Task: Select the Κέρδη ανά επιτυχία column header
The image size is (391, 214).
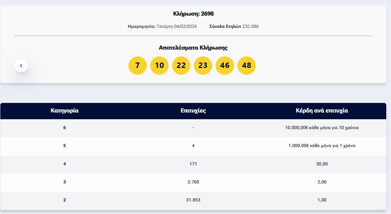Action: pyautogui.click(x=322, y=111)
